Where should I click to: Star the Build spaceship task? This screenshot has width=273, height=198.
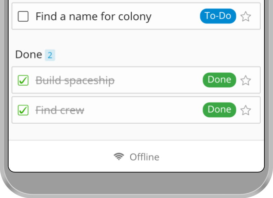(246, 80)
